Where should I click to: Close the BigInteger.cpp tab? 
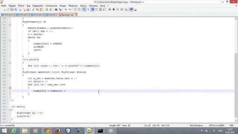(x=75, y=15)
